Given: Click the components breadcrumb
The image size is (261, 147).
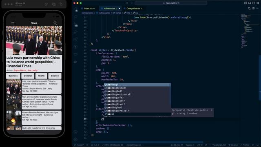Looking at the screenshot, I should [x=87, y=13].
